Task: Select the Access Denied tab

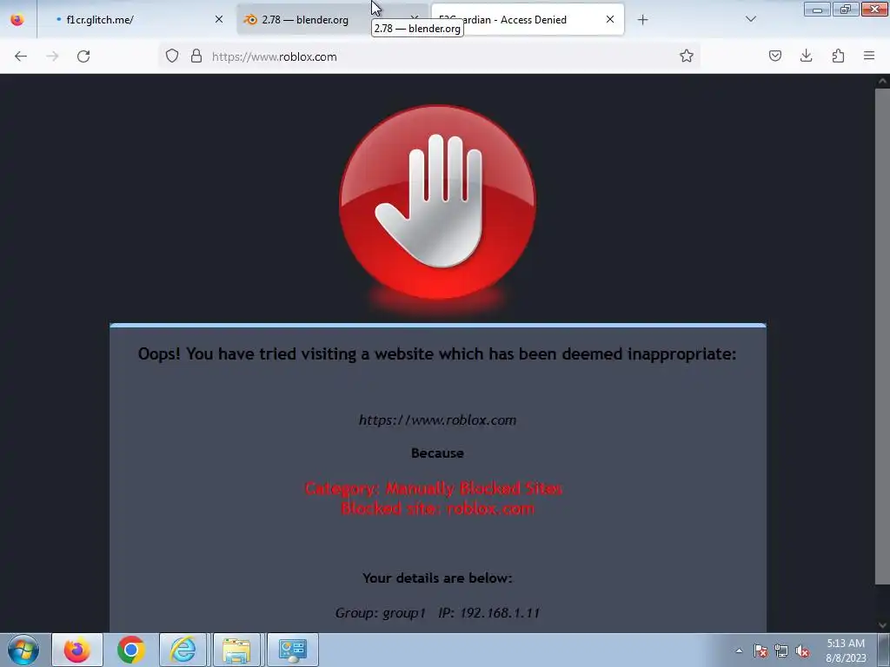Action: point(528,20)
